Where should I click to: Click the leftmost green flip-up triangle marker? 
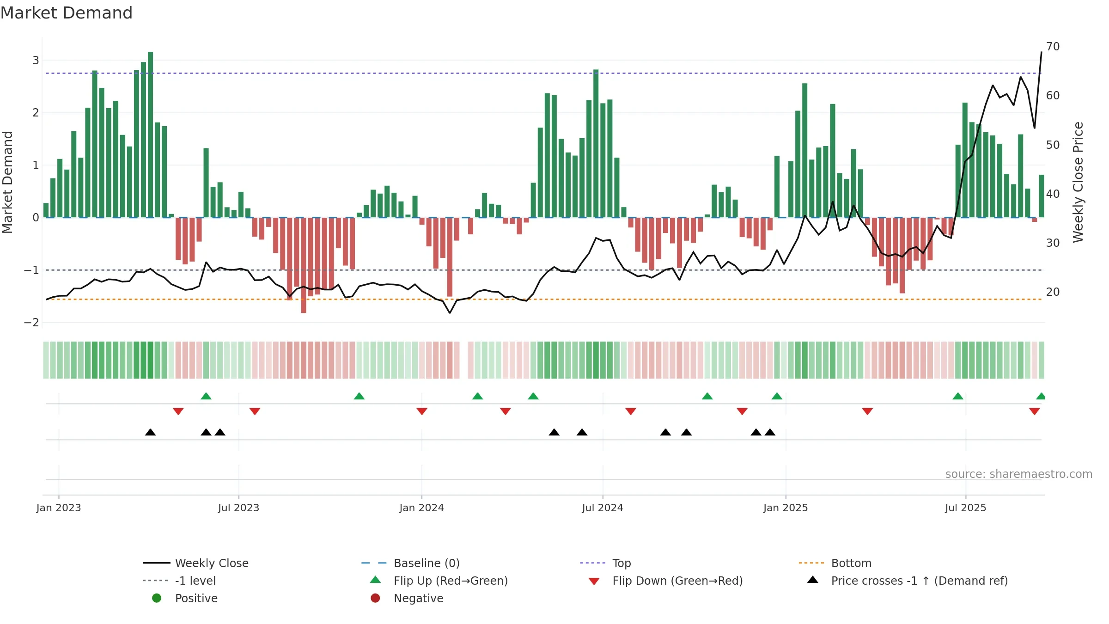(x=206, y=396)
